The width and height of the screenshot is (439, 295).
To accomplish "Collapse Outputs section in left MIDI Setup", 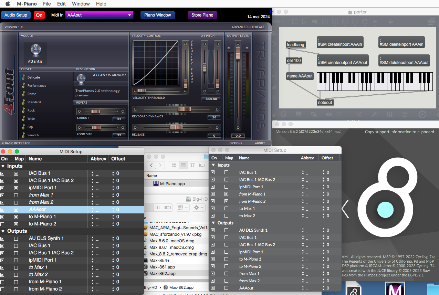I will point(3,231).
